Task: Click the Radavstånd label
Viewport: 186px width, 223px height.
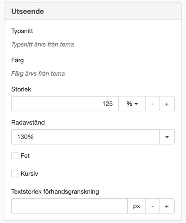Action: click(28, 122)
